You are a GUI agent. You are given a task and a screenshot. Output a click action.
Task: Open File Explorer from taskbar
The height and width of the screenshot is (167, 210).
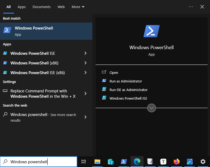coord(97,162)
